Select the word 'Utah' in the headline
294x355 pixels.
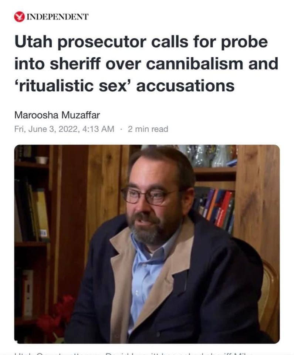tap(34, 42)
